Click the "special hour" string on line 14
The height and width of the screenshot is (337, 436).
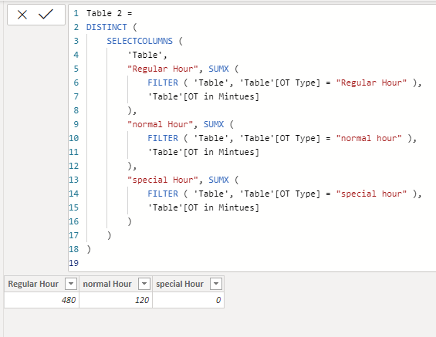[371, 194]
